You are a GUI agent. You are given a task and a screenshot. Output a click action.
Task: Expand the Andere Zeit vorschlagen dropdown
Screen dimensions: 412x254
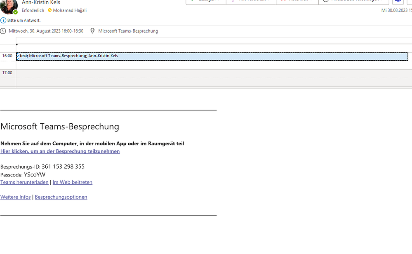[382, 2]
